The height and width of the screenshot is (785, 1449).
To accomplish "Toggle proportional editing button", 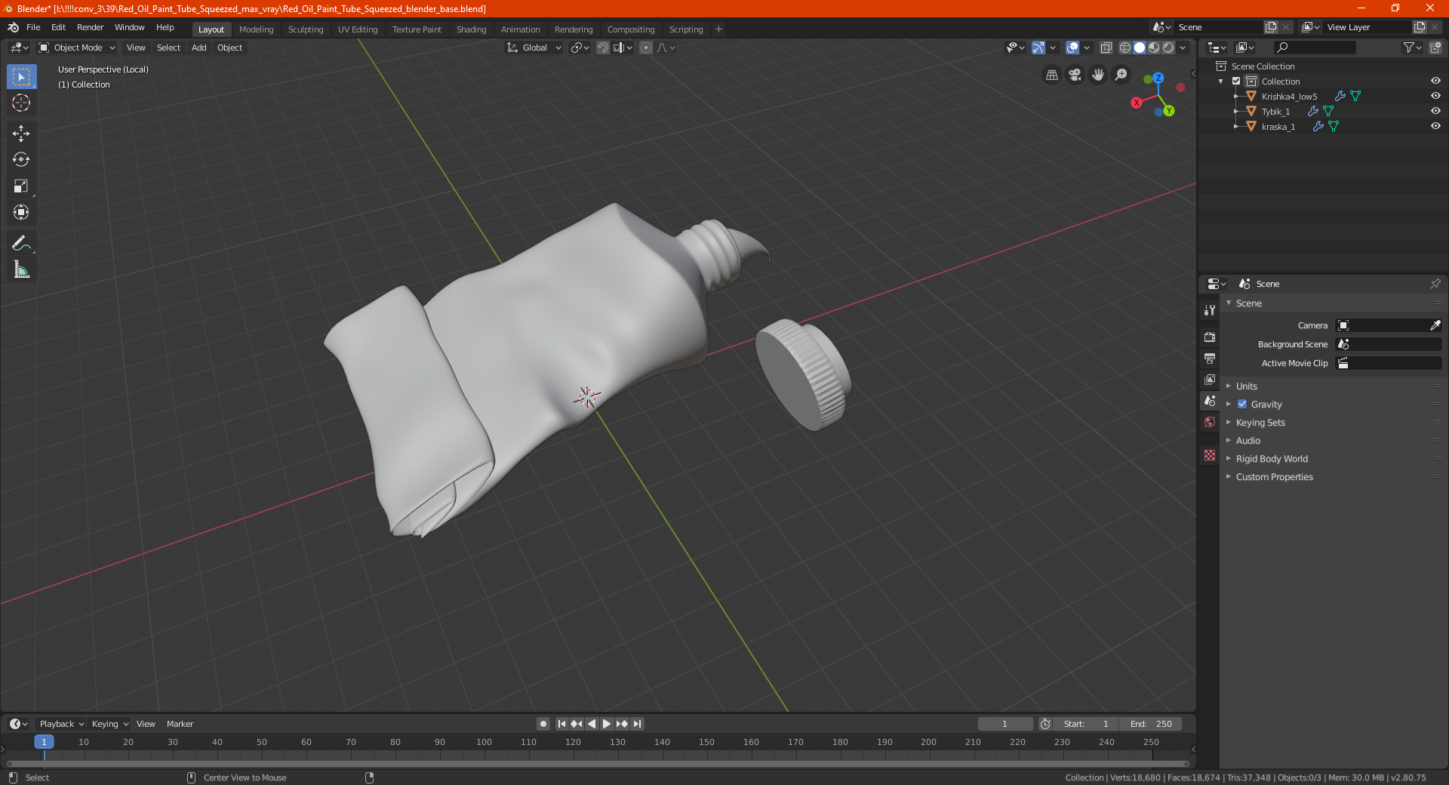I will point(646,48).
